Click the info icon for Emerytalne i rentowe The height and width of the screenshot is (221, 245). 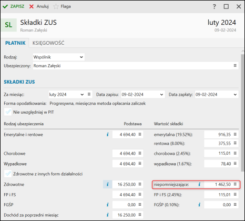pos(108,135)
